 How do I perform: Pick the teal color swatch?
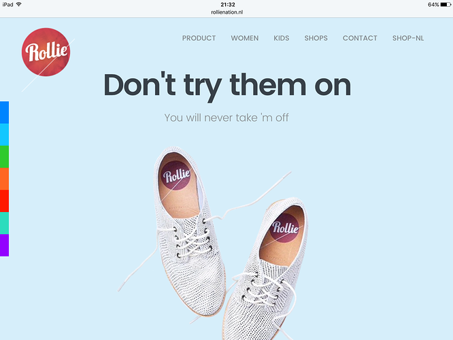click(x=4, y=223)
